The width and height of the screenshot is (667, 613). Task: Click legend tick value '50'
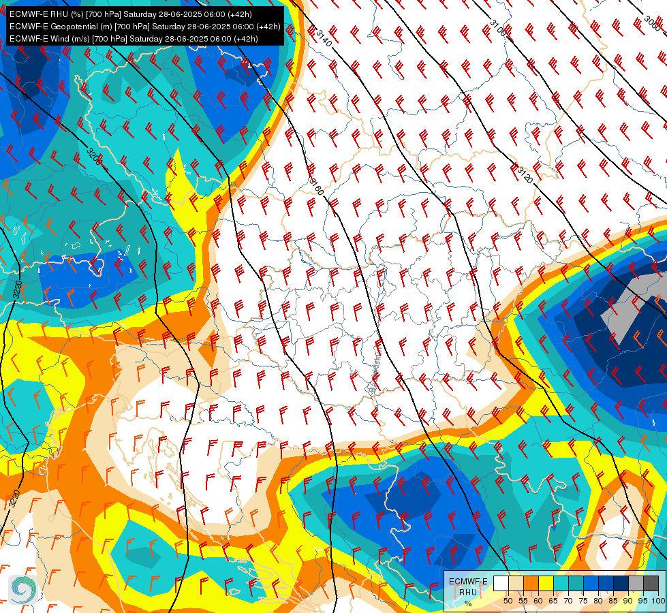click(x=508, y=601)
